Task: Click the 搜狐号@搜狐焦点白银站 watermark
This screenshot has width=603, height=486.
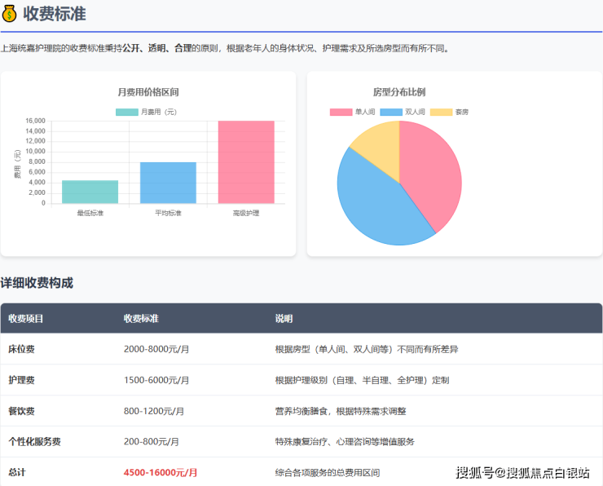Action: tap(522, 472)
